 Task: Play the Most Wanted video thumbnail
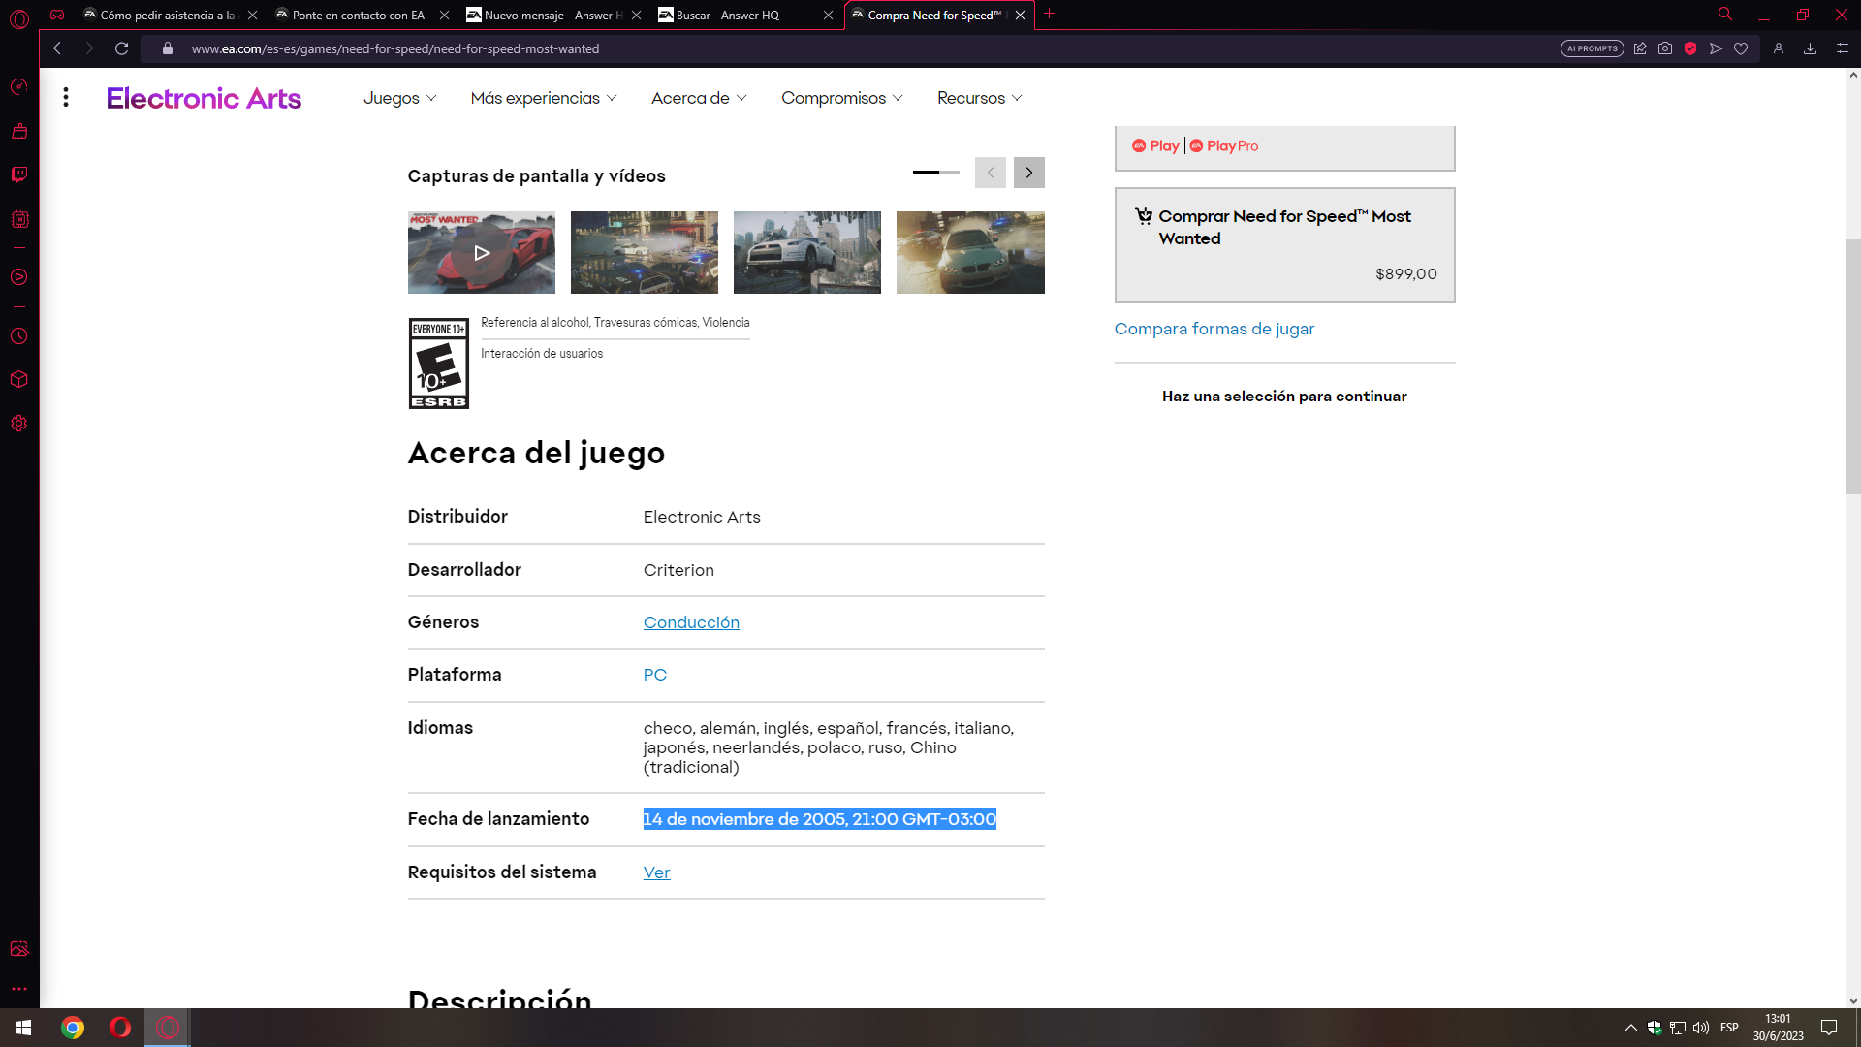[482, 252]
